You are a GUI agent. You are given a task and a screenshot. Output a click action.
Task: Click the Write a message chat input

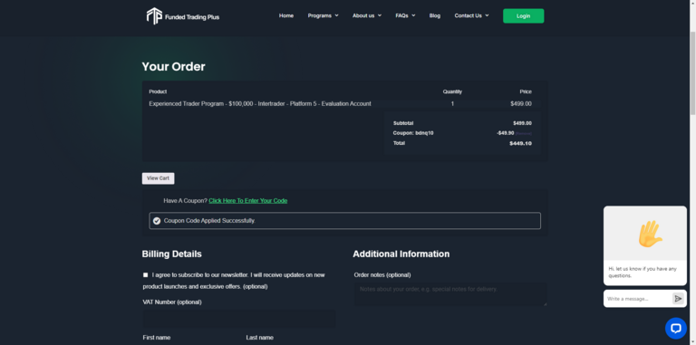tap(637, 299)
